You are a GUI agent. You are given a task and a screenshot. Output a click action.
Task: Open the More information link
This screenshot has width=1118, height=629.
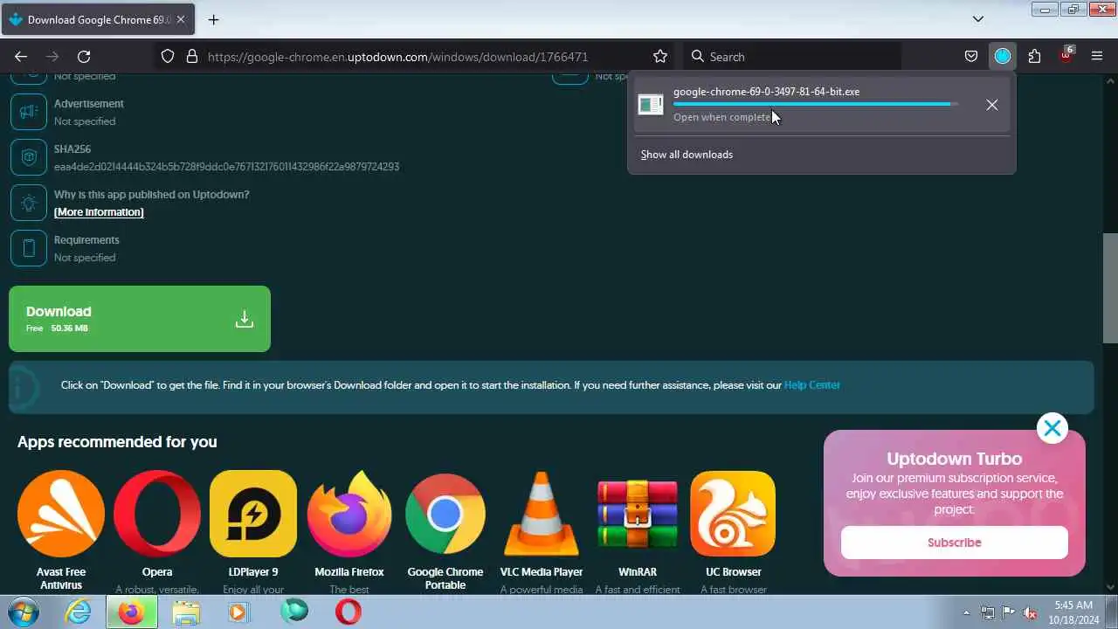point(99,212)
